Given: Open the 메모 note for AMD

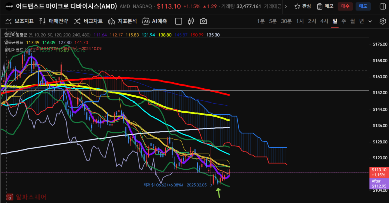Looking at the screenshot, I should (325, 6).
